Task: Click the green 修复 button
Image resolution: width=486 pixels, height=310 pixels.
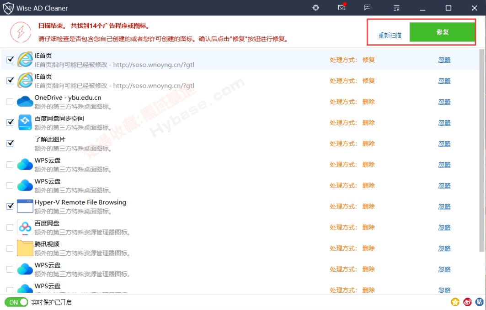Action: pos(442,32)
